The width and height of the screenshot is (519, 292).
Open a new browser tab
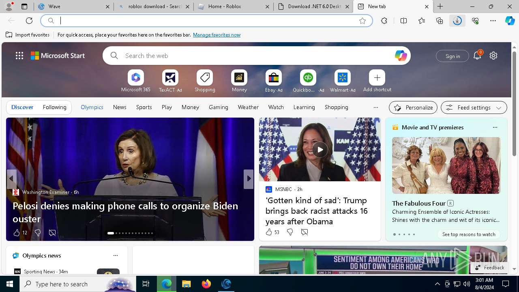coord(440,6)
